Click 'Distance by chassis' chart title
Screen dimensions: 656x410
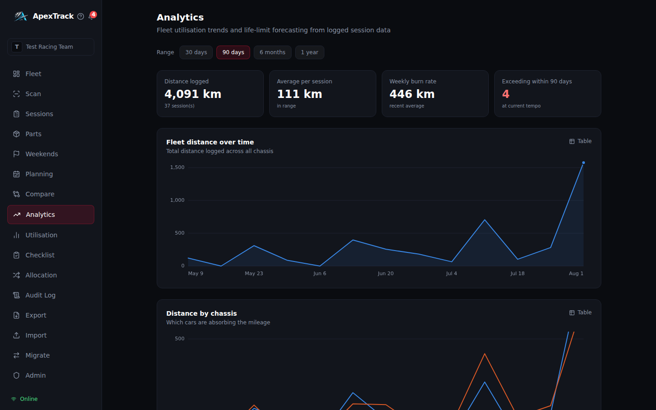click(x=201, y=313)
